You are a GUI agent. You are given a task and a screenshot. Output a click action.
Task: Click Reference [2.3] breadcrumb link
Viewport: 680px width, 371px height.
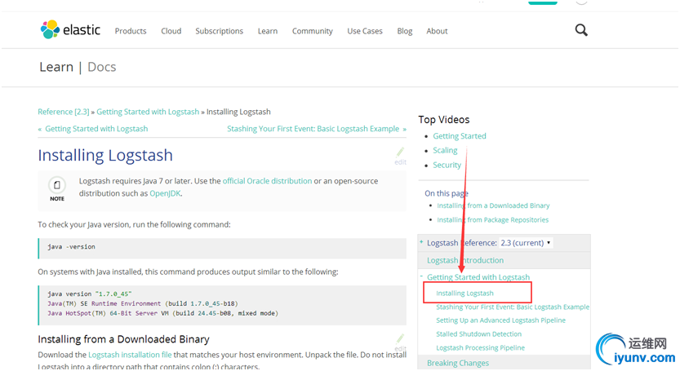[x=64, y=112]
